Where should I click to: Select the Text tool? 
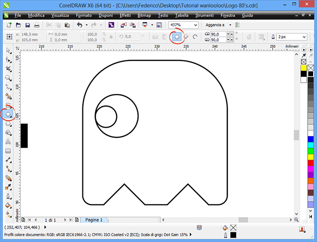8,142
